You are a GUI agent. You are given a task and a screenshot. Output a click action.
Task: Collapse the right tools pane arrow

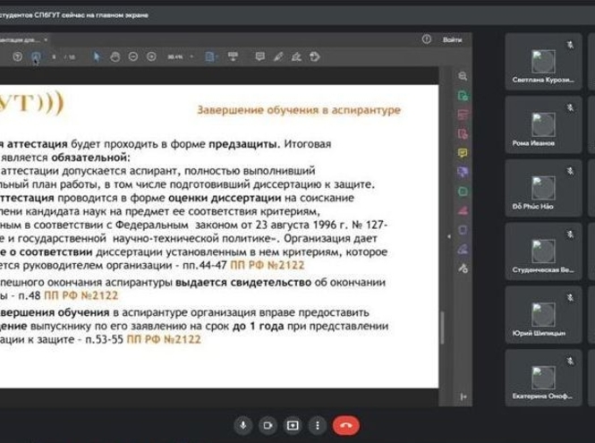[x=449, y=236]
